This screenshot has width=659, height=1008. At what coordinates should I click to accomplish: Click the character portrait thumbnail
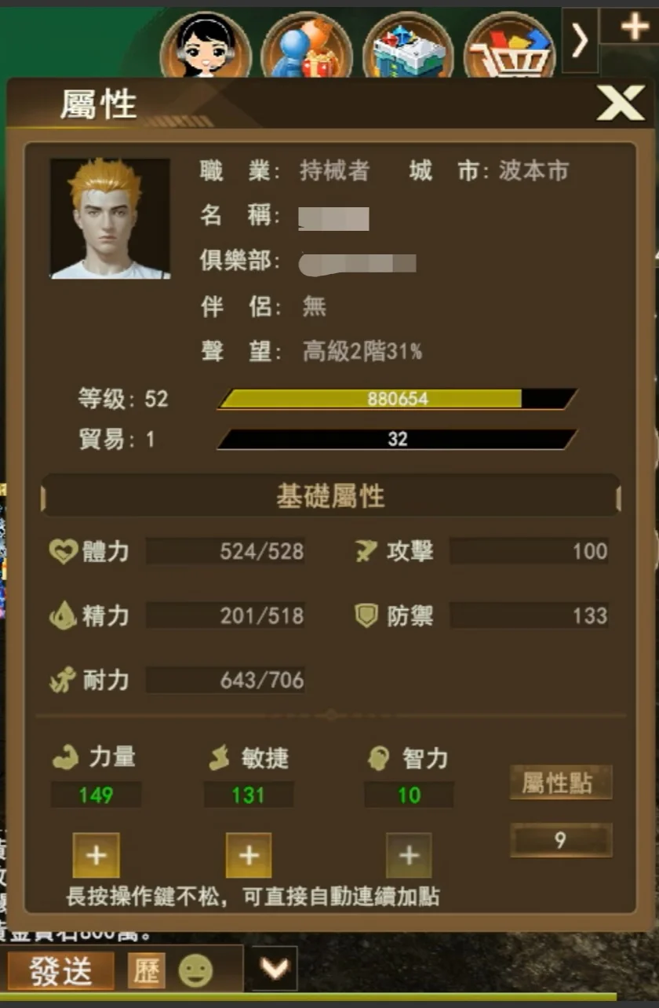[x=110, y=218]
